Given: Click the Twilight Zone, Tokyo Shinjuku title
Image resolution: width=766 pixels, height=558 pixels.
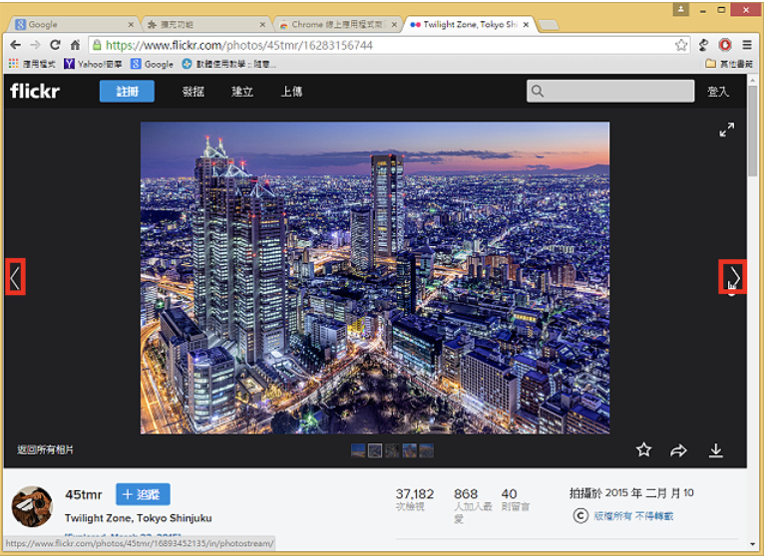Looking at the screenshot, I should (139, 518).
